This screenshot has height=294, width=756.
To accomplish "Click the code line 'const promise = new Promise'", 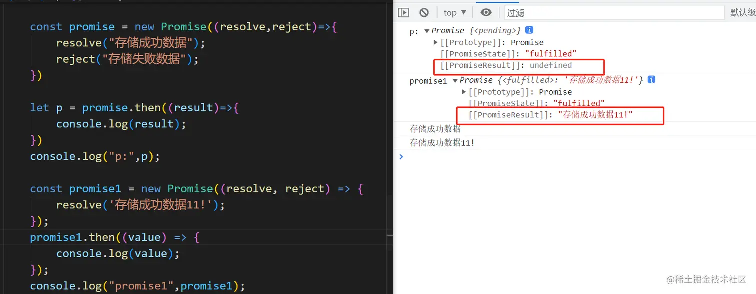I will (184, 27).
